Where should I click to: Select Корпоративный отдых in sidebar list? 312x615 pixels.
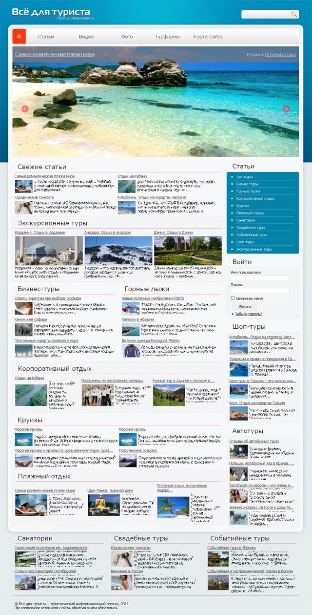tap(255, 199)
